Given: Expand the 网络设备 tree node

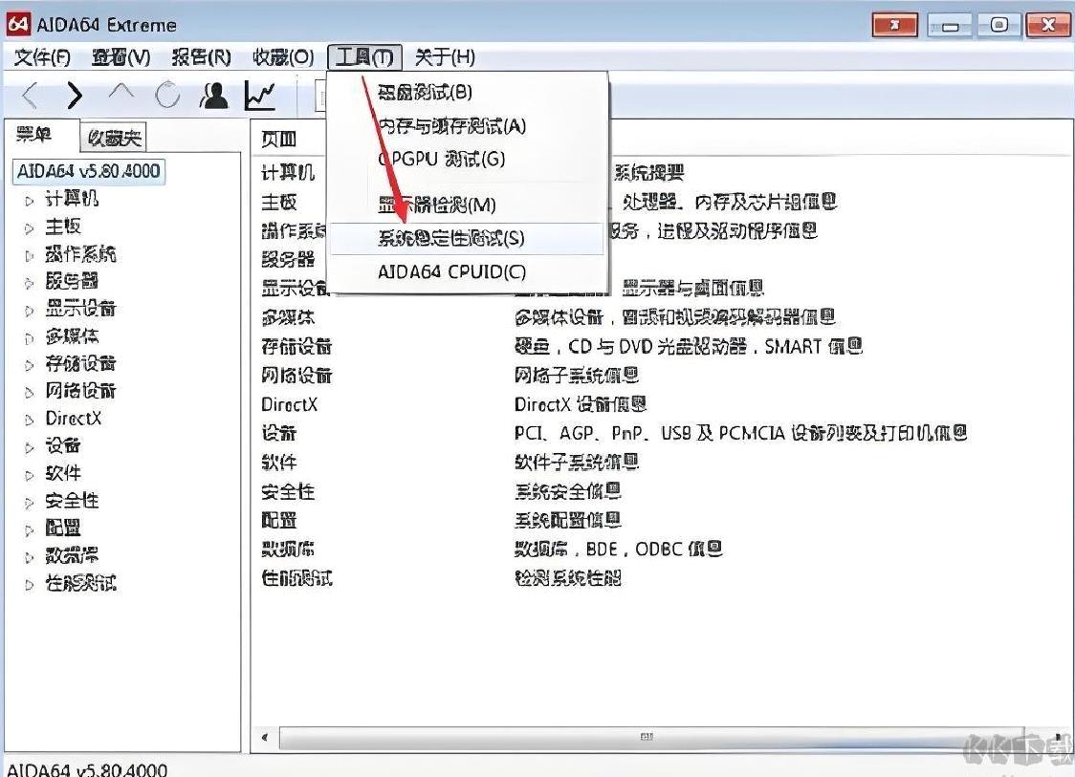Looking at the screenshot, I should [29, 393].
